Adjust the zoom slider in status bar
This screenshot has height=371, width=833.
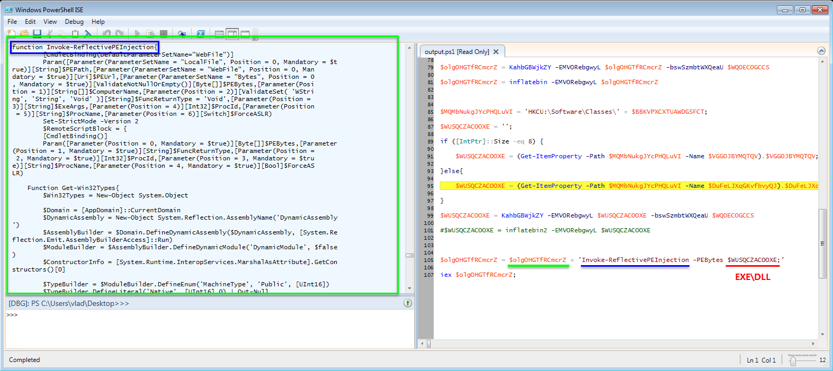[x=793, y=360]
